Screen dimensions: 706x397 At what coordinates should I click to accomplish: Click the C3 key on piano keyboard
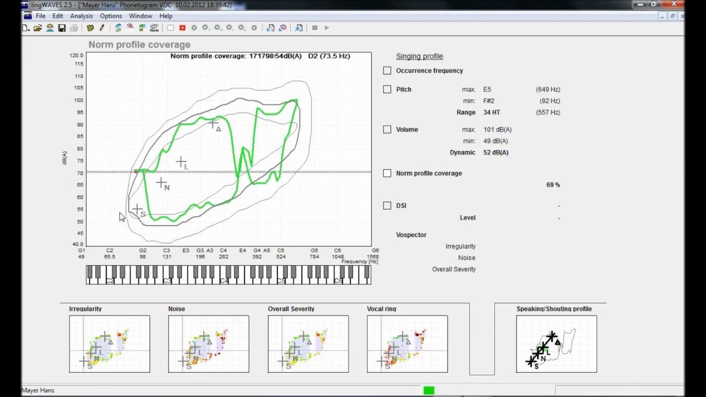[x=167, y=281]
